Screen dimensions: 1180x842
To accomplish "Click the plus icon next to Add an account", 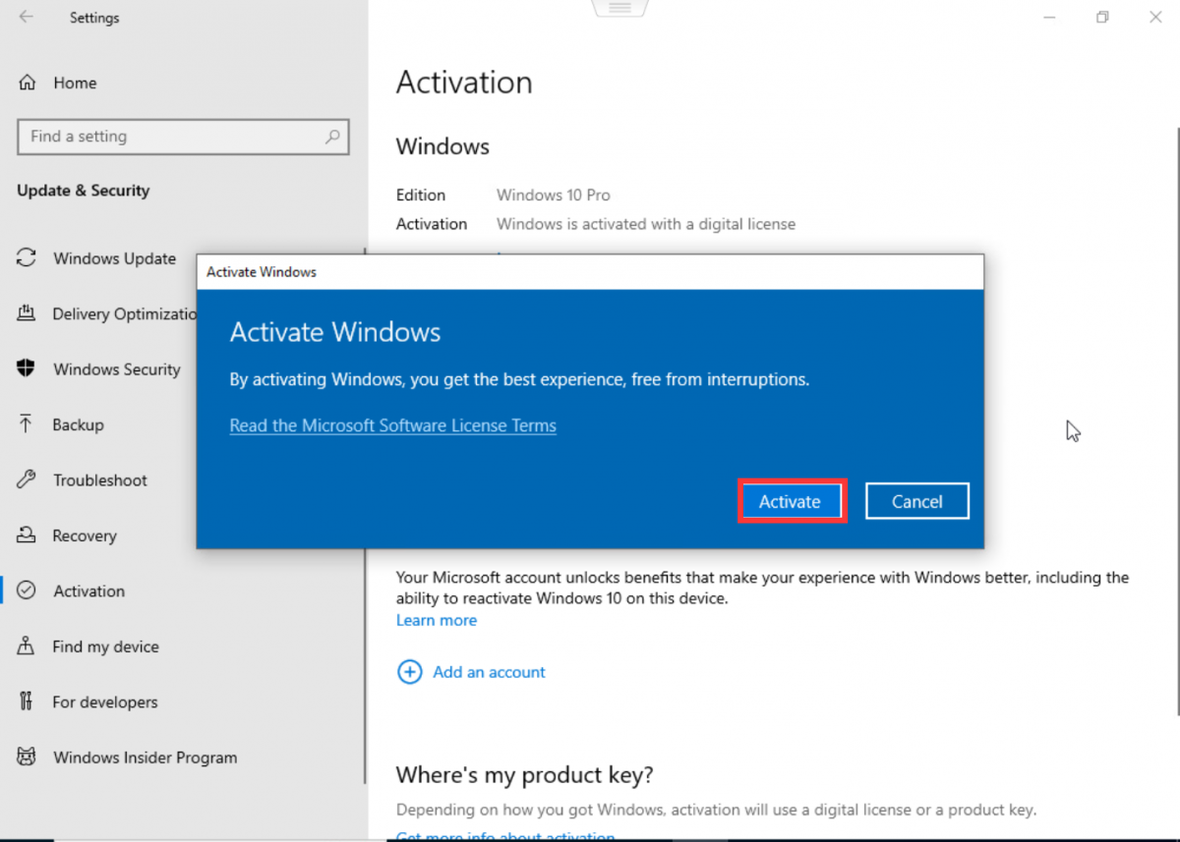I will pos(408,672).
